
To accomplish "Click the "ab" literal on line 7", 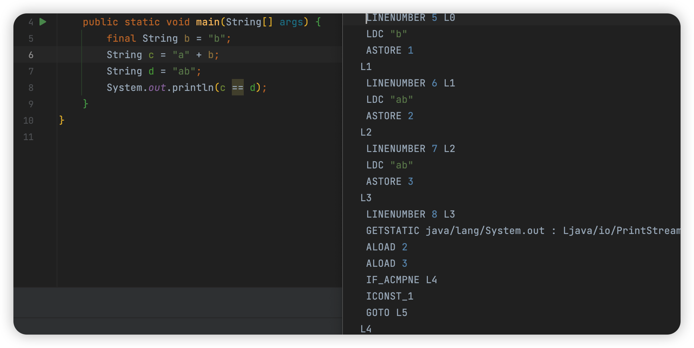I will pos(184,71).
